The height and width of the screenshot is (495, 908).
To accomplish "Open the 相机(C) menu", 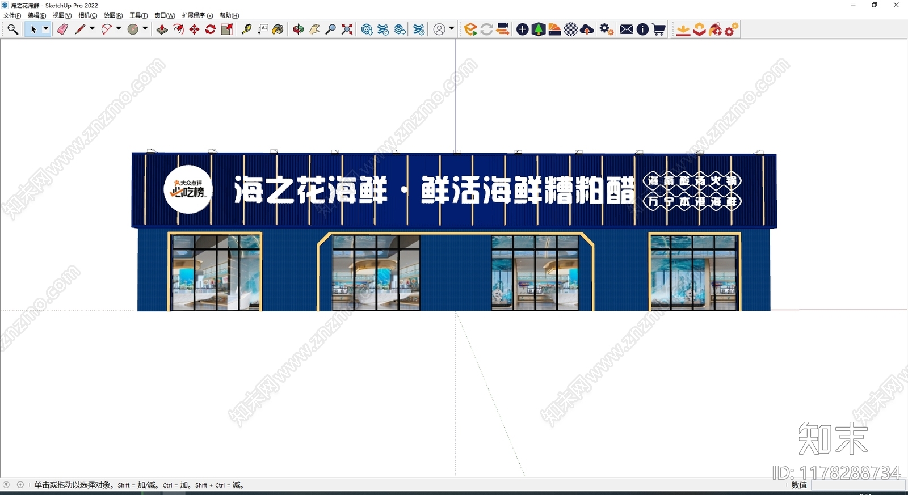I will click(x=88, y=15).
